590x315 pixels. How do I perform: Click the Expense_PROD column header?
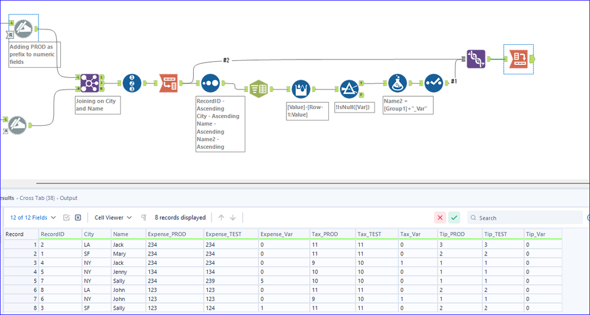(175, 234)
